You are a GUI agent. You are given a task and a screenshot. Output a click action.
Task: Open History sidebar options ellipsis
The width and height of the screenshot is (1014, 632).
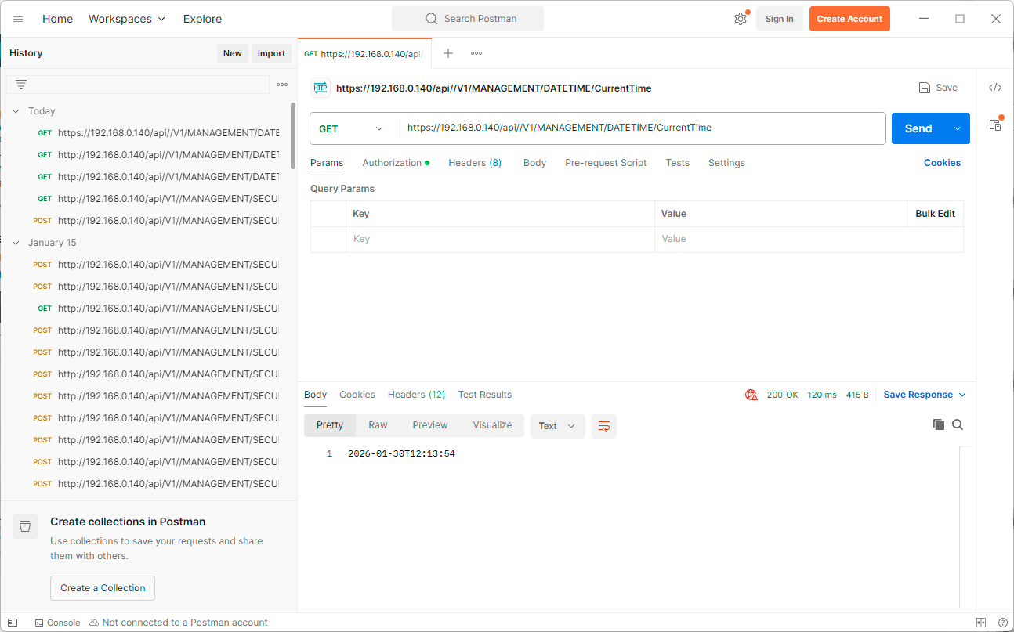pyautogui.click(x=282, y=85)
